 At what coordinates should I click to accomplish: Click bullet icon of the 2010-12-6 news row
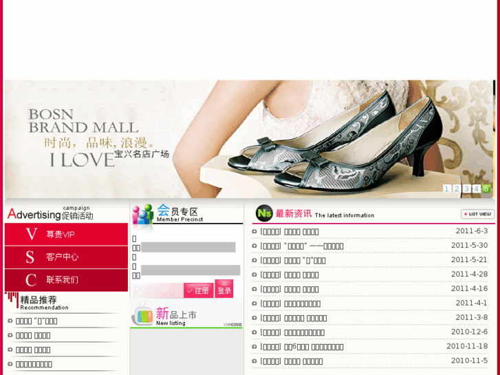tap(254, 332)
